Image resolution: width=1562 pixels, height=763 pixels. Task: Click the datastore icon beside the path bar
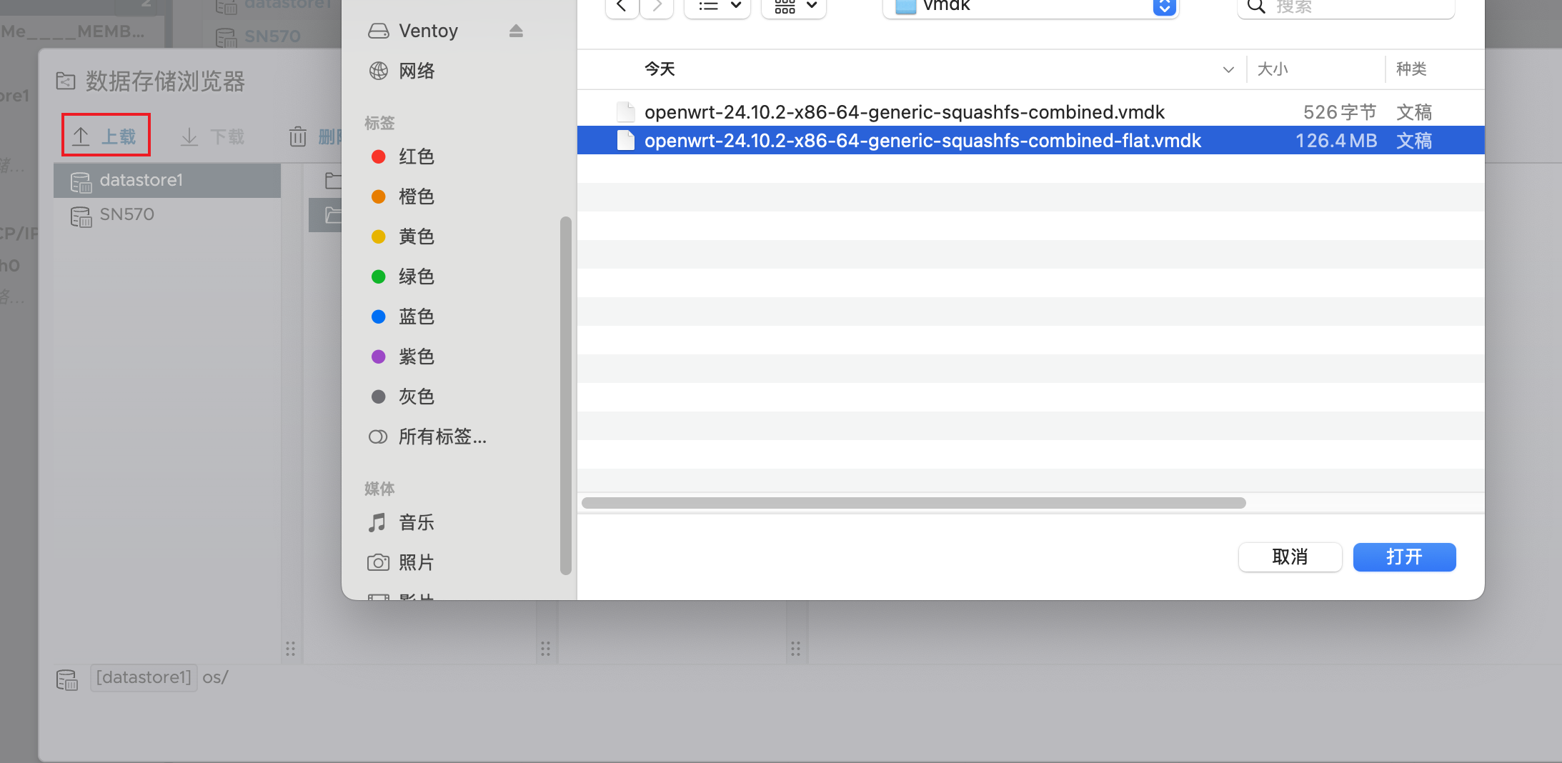tap(67, 679)
